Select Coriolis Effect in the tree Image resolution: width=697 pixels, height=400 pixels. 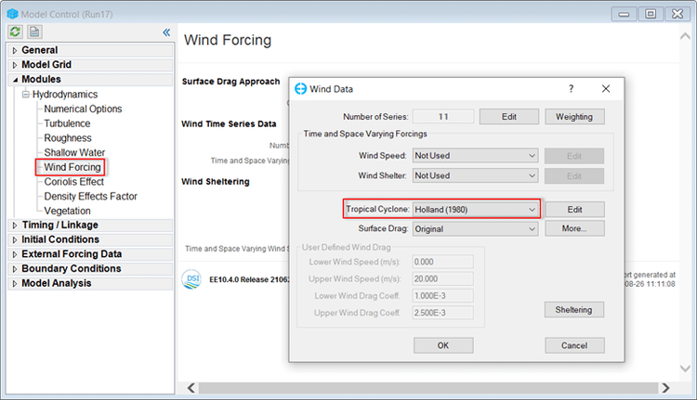[x=73, y=182]
